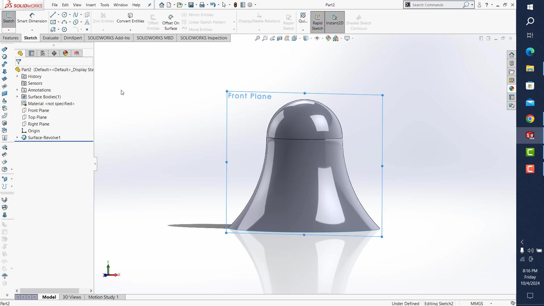The width and height of the screenshot is (544, 306).
Task: Open the DisplayManager colored ball tab
Action: pyautogui.click(x=65, y=53)
